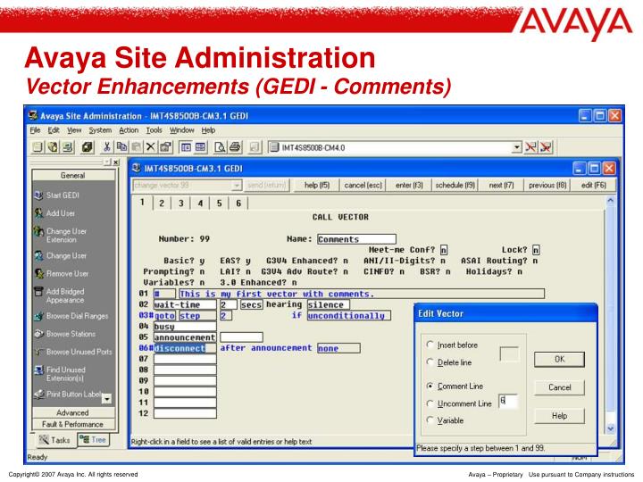This screenshot has width=643, height=482.
Task: Open the Advanced sidebar section
Action: (x=73, y=412)
